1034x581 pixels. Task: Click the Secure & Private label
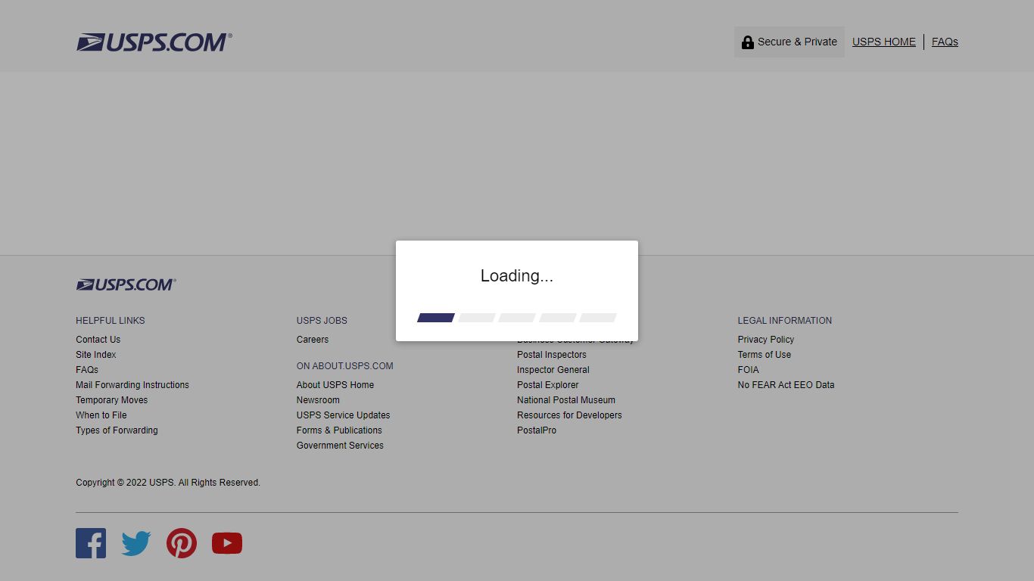click(797, 42)
